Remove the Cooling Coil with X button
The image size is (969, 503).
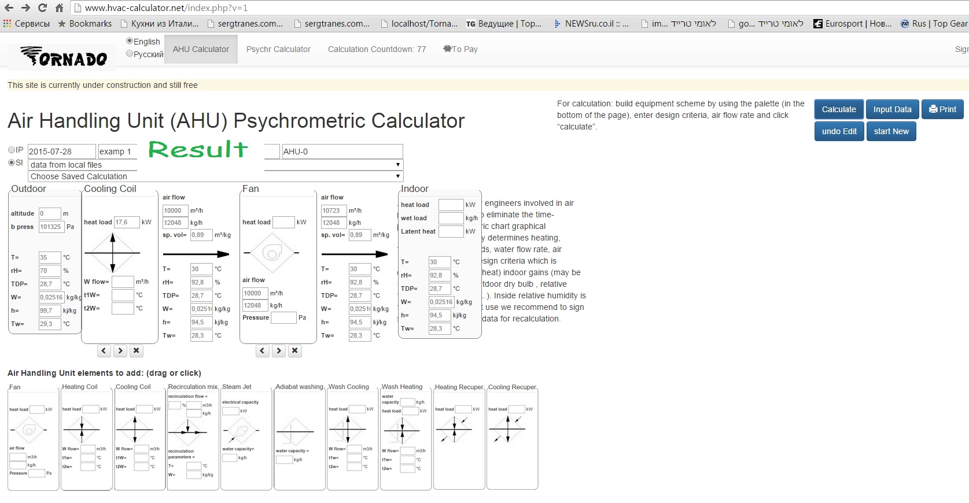click(136, 350)
